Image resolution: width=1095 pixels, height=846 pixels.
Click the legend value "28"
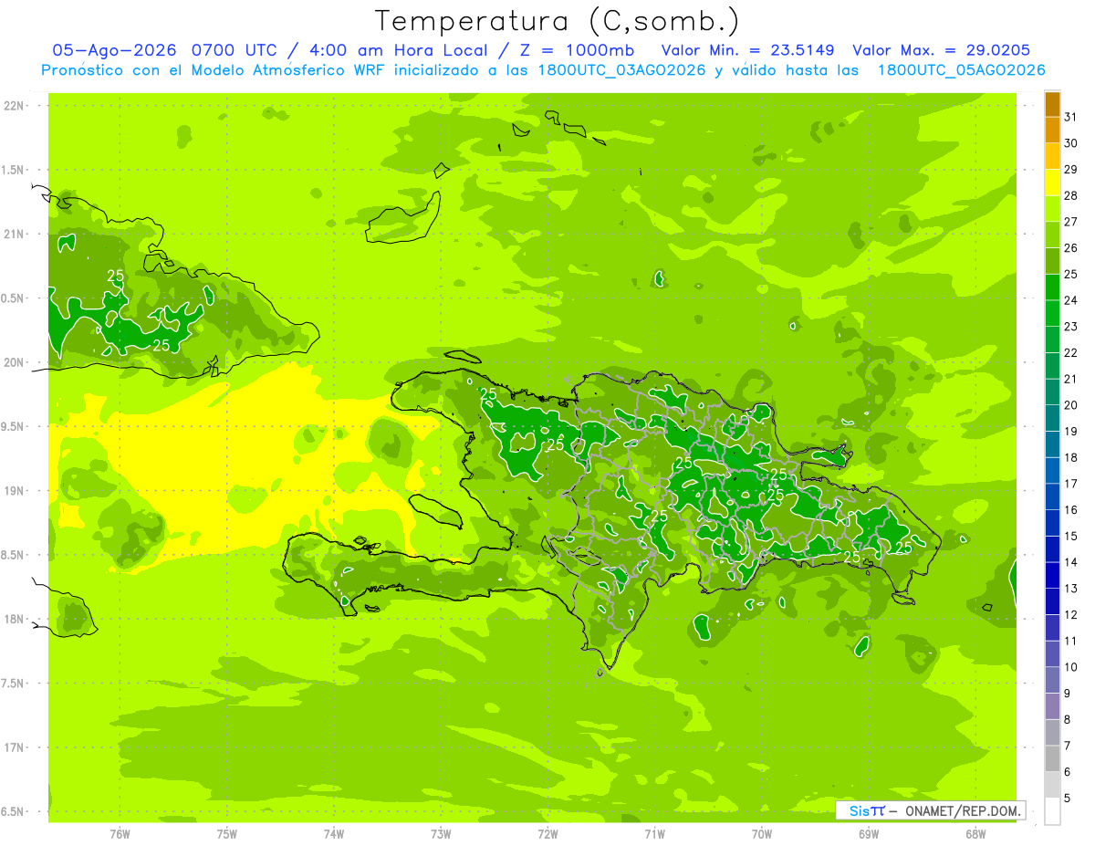(x=1070, y=195)
